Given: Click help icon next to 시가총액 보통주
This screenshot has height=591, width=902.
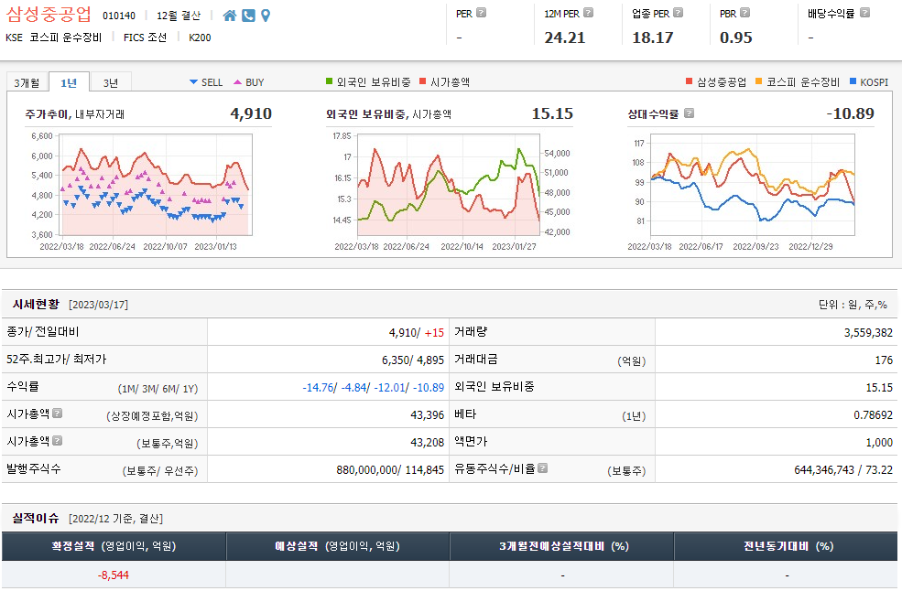Looking at the screenshot, I should tap(57, 440).
